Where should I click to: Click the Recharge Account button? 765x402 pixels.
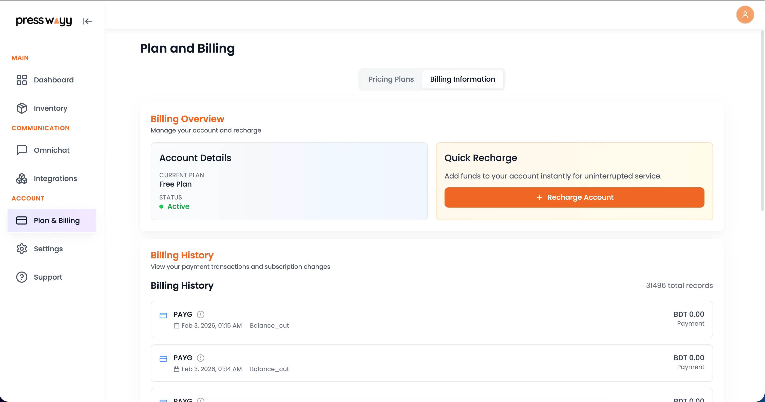click(x=574, y=197)
